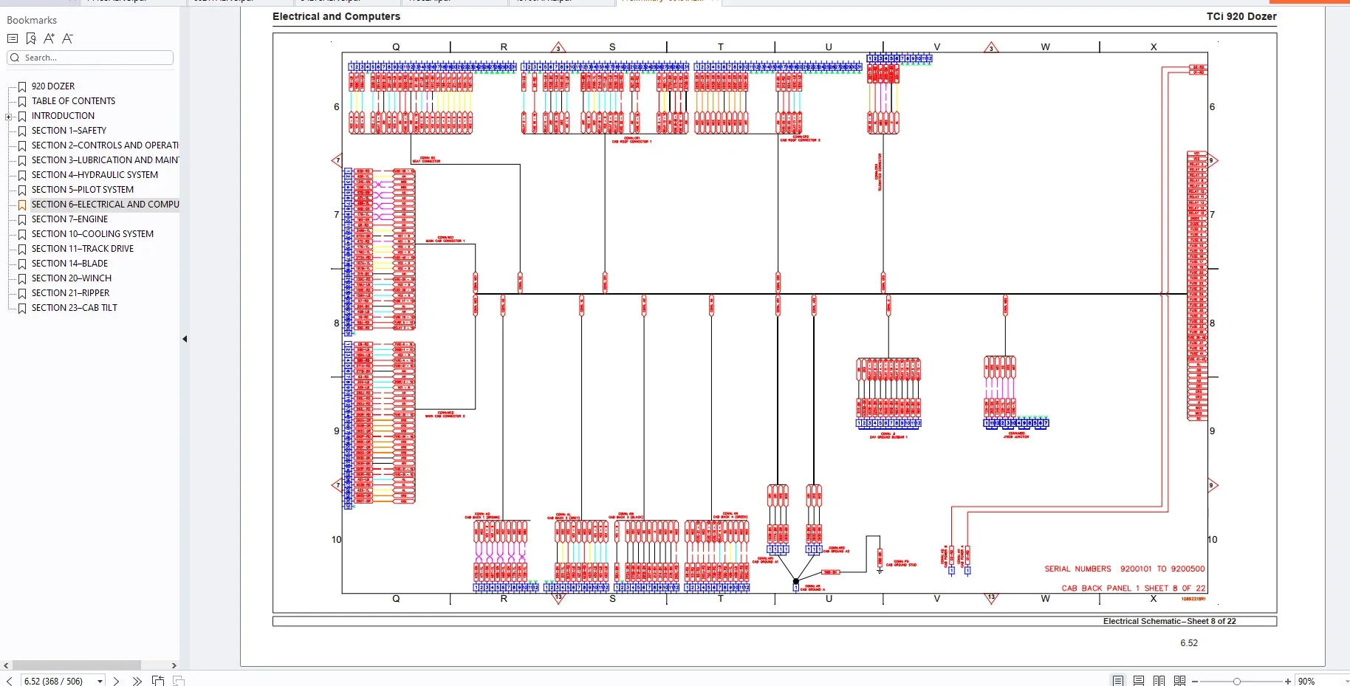Open the page number dropdown
The height and width of the screenshot is (686, 1350).
pos(100,682)
